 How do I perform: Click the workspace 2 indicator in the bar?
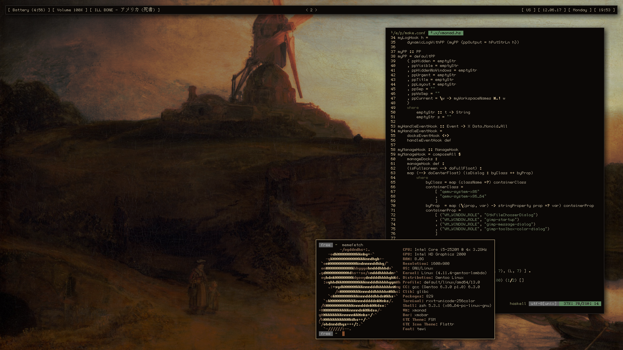tap(311, 10)
